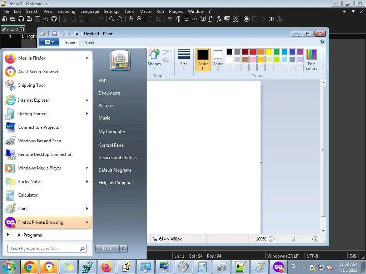Start macro recording in Notepad++ toolbar
Screen dimensions: 366x274
tap(247, 19)
